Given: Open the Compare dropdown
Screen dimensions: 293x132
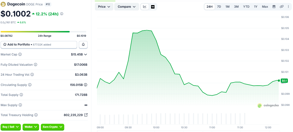Looking at the screenshot, I should 127,7.
